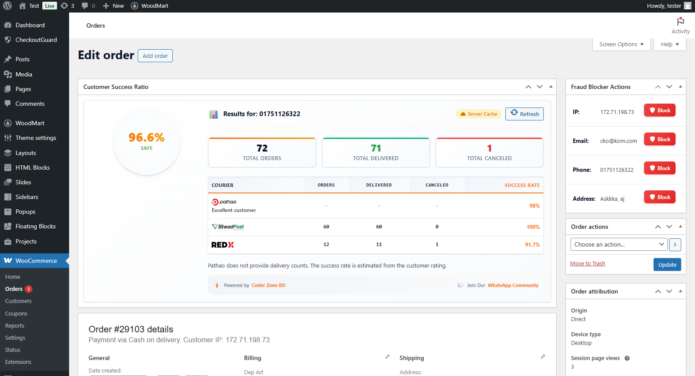
Task: Expand the Help dropdown tab
Action: [x=670, y=44]
